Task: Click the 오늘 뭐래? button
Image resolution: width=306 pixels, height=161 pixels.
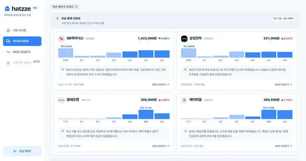Action: tap(22, 151)
